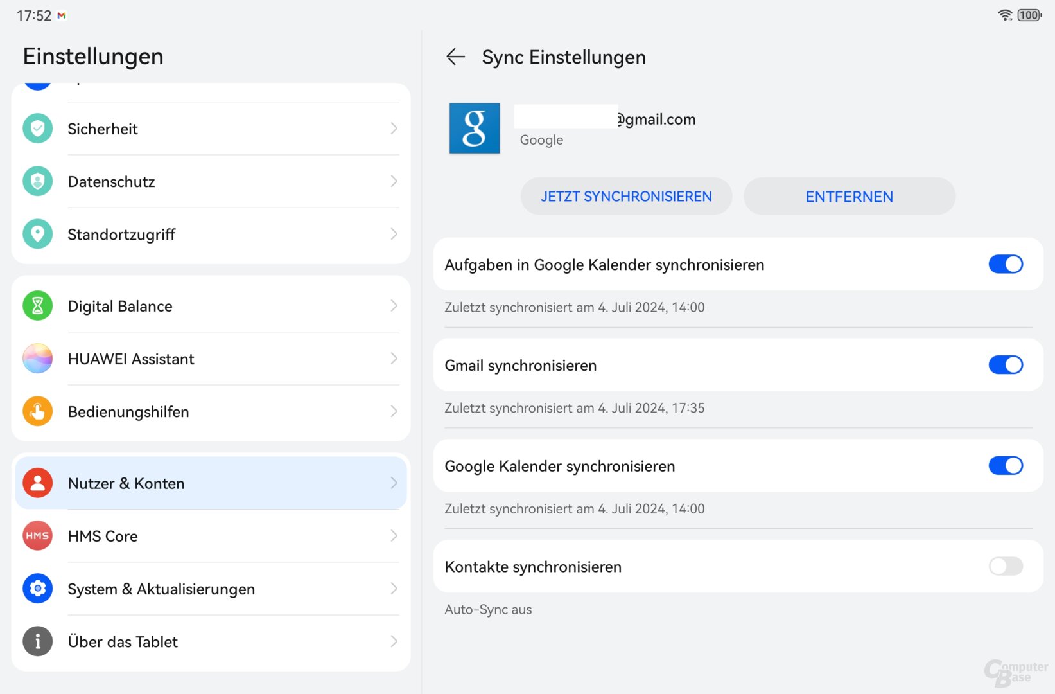Turn off Gmail synchronisieren toggle

click(1006, 365)
